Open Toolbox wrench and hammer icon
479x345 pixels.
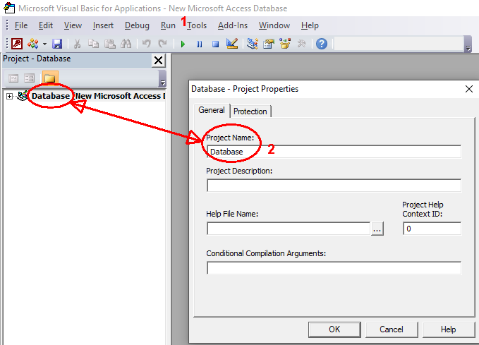pyautogui.click(x=301, y=44)
